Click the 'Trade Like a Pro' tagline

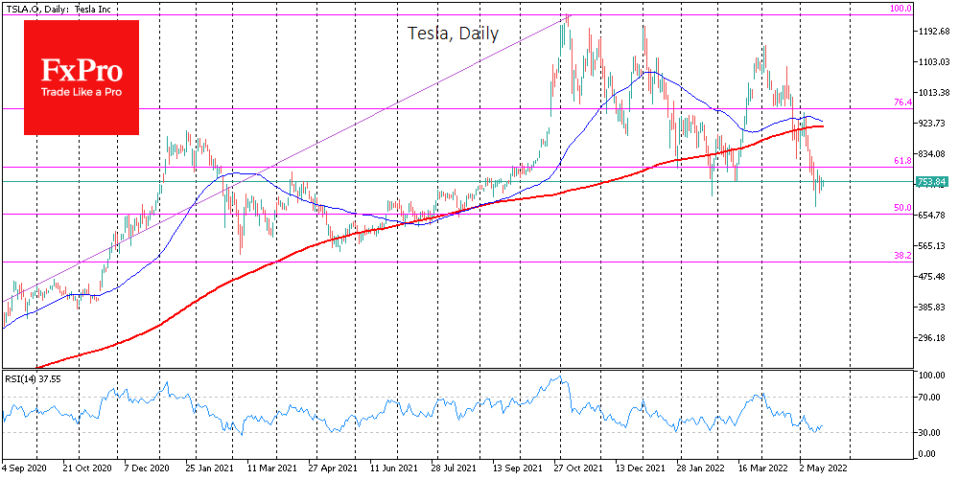(x=82, y=93)
